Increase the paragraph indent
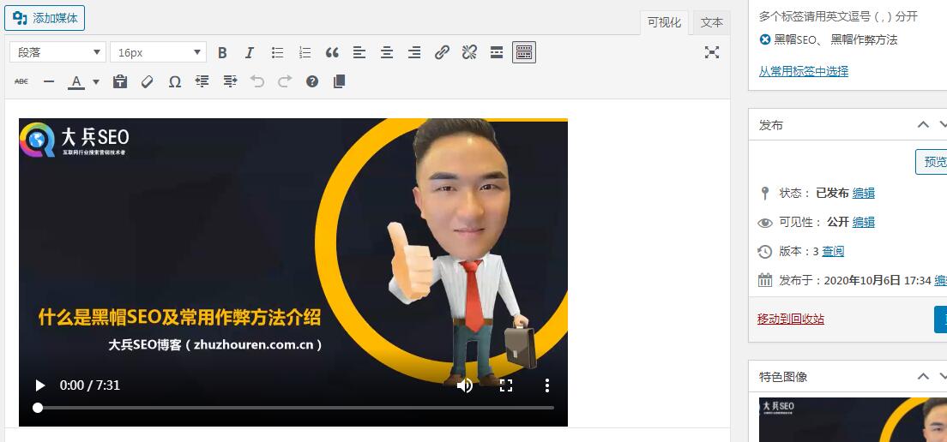This screenshot has height=442, width=947. click(x=230, y=81)
